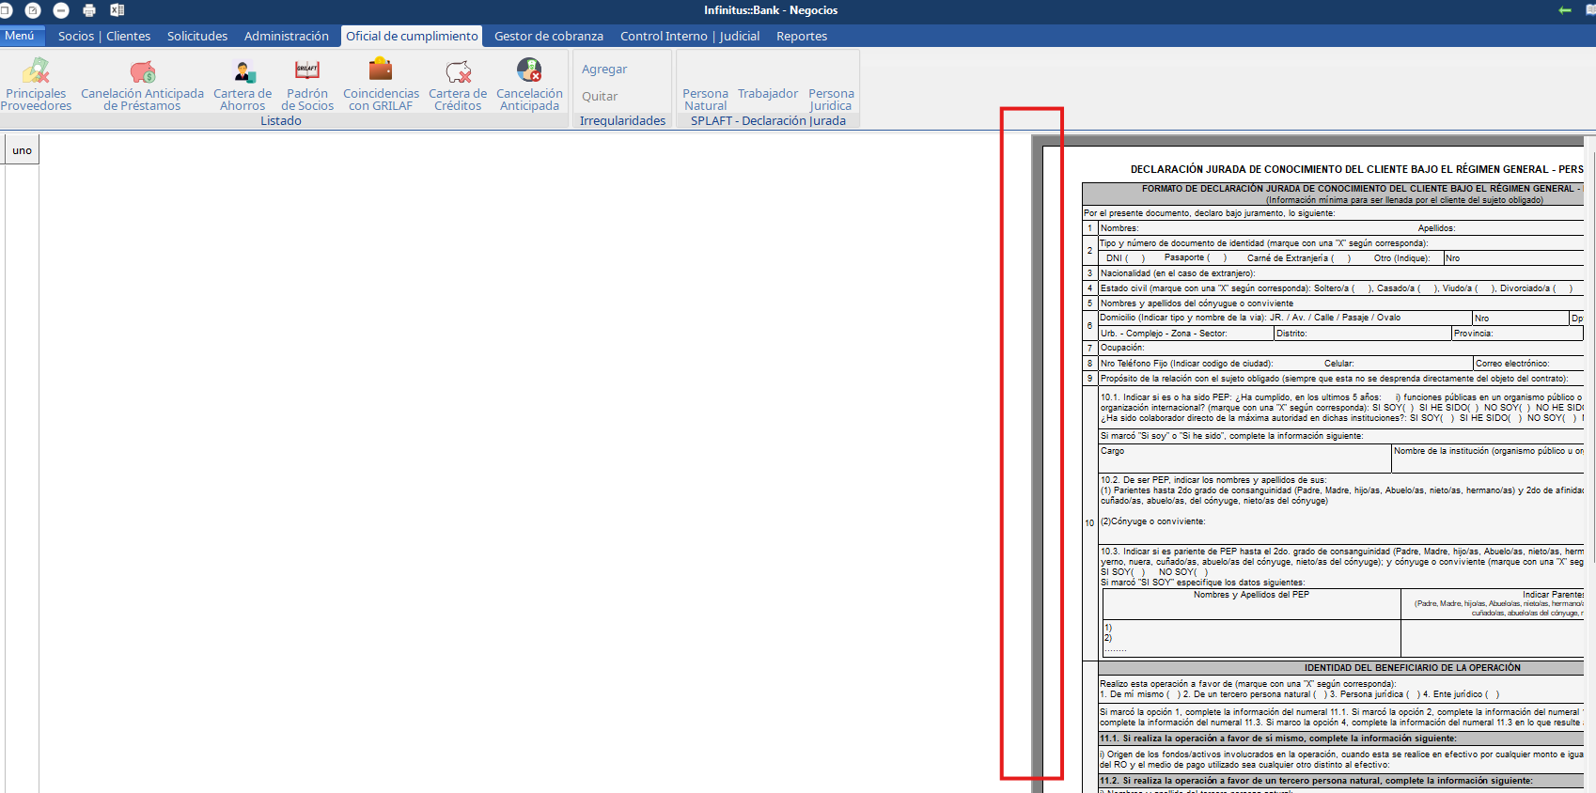Select the 'uno' document tab
1596x793 pixels.
point(23,150)
